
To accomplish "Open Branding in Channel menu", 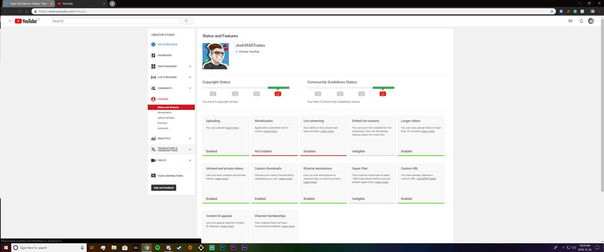I will coord(162,123).
